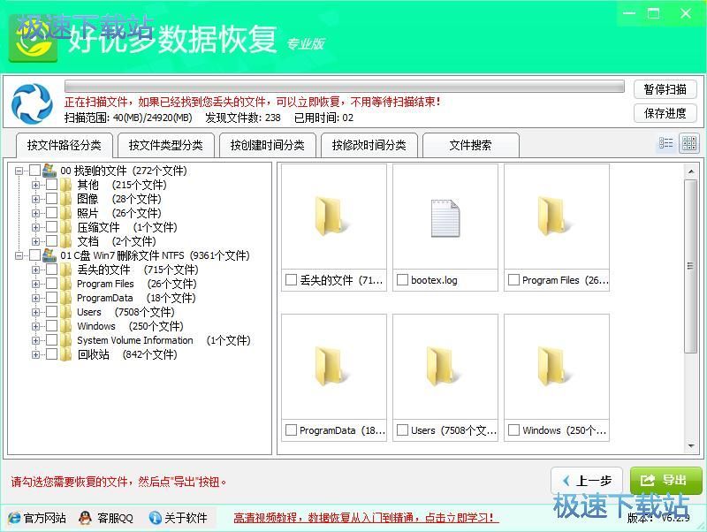Click folder icon of ProgramData tree row
707x532 pixels.
tap(65, 298)
